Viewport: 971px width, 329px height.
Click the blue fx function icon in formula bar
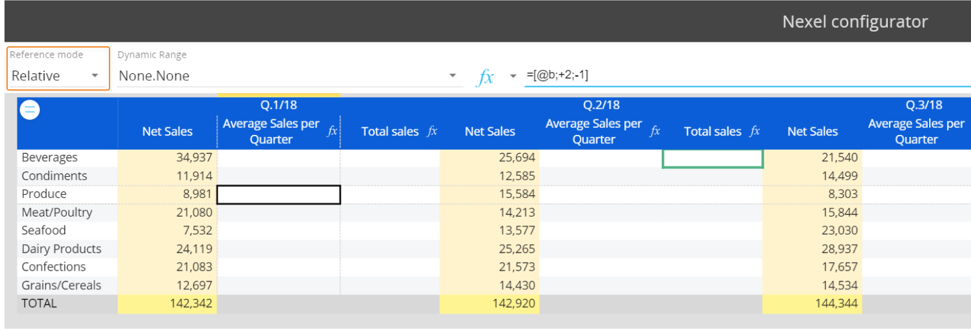[x=485, y=77]
